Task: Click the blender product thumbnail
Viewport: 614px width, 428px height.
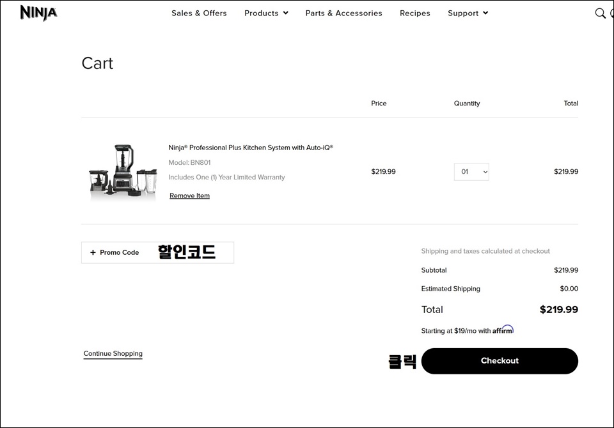Action: click(123, 172)
